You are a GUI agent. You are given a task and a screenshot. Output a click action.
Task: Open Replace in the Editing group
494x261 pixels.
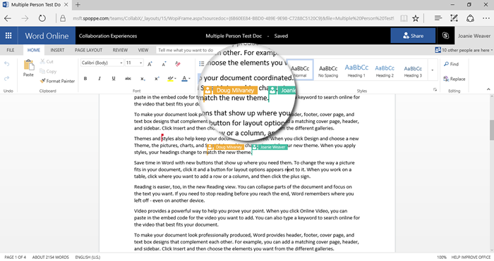454,79
